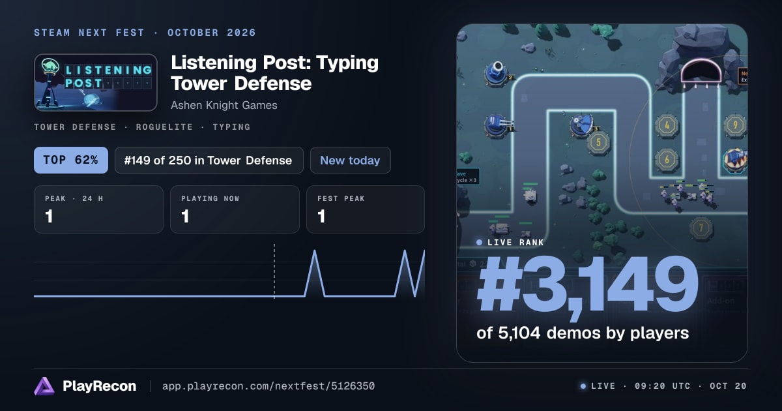Select the FEST PEAK stat card

[x=365, y=209]
